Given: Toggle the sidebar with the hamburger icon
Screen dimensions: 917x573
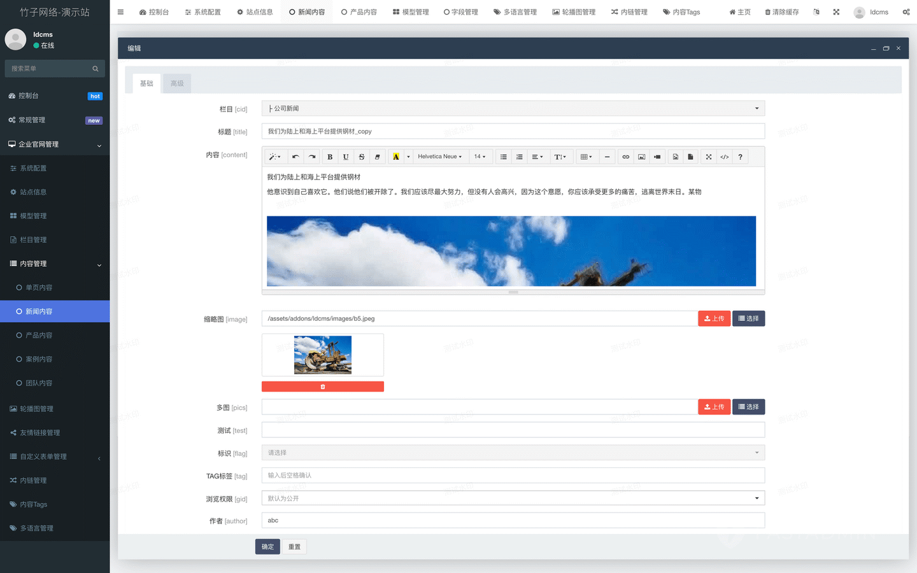Looking at the screenshot, I should coord(120,12).
